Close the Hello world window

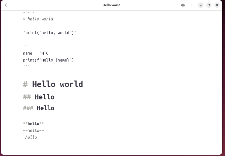click(x=217, y=5)
